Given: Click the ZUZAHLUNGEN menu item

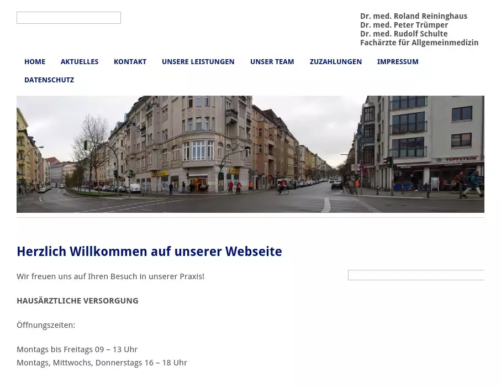Looking at the screenshot, I should tap(335, 62).
